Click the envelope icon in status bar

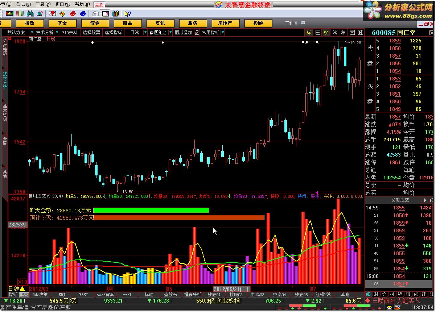click(390, 307)
